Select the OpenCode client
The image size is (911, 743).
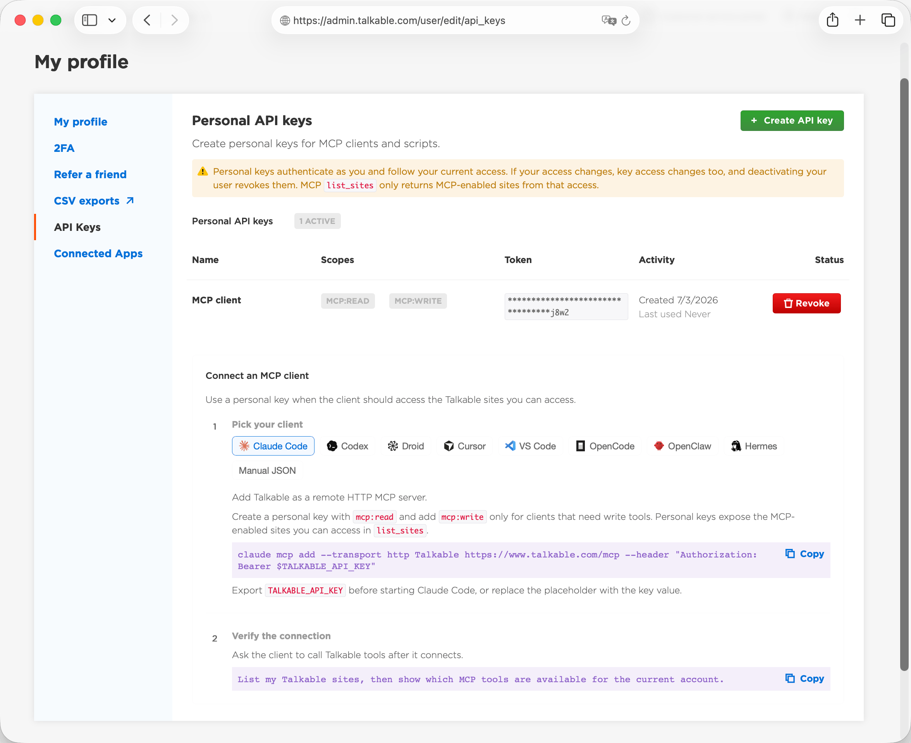coord(605,445)
